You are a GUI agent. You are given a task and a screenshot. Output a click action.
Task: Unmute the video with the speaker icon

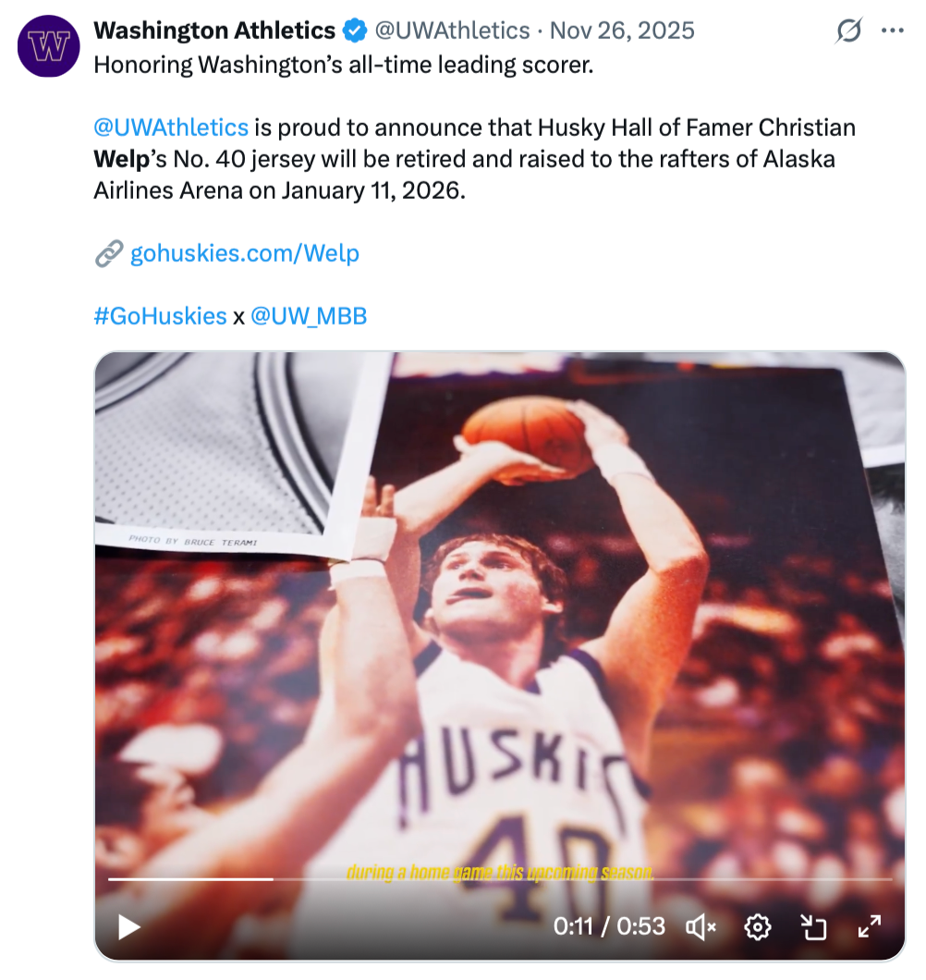701,925
